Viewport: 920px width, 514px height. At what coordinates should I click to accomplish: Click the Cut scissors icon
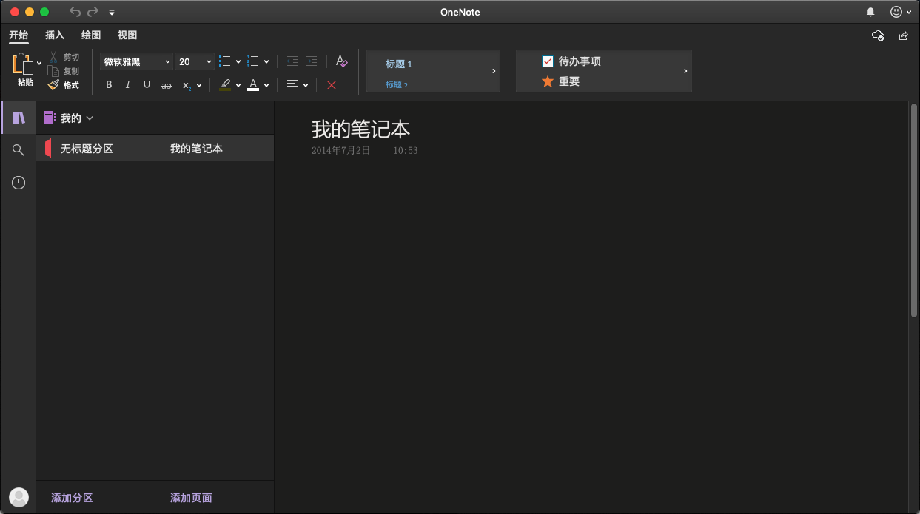click(53, 57)
